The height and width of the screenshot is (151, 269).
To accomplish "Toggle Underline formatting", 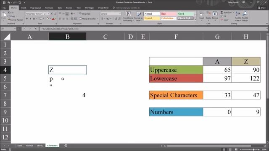I will [34, 18].
